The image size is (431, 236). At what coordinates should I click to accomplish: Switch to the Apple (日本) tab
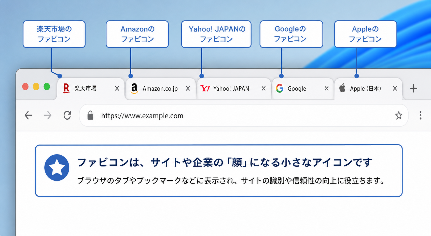368,89
